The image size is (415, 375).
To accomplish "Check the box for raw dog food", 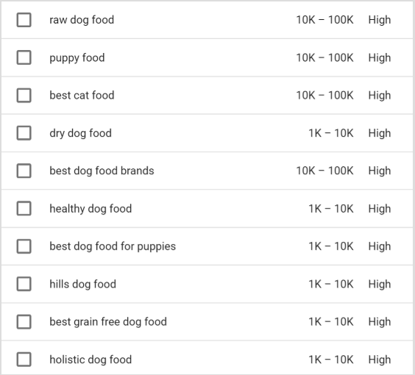I will [24, 20].
